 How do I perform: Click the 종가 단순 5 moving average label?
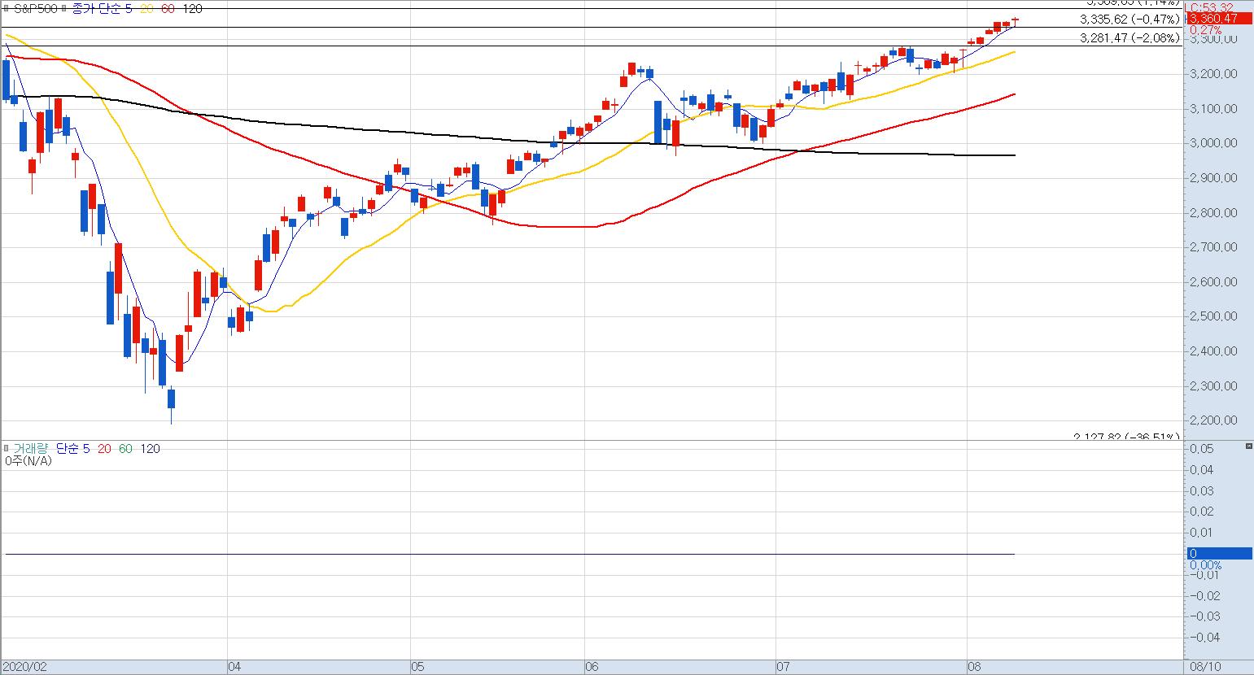(102, 8)
